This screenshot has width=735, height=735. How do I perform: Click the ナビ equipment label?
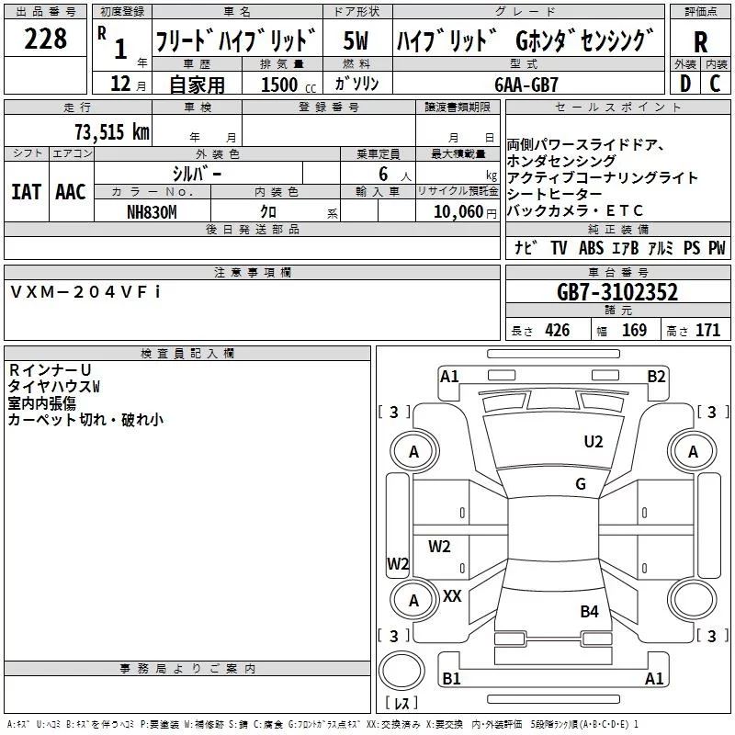coord(526,248)
